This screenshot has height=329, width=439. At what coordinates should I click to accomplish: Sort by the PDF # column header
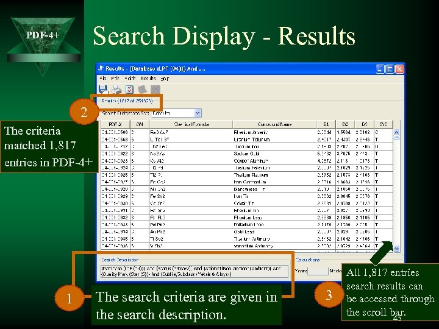115,124
